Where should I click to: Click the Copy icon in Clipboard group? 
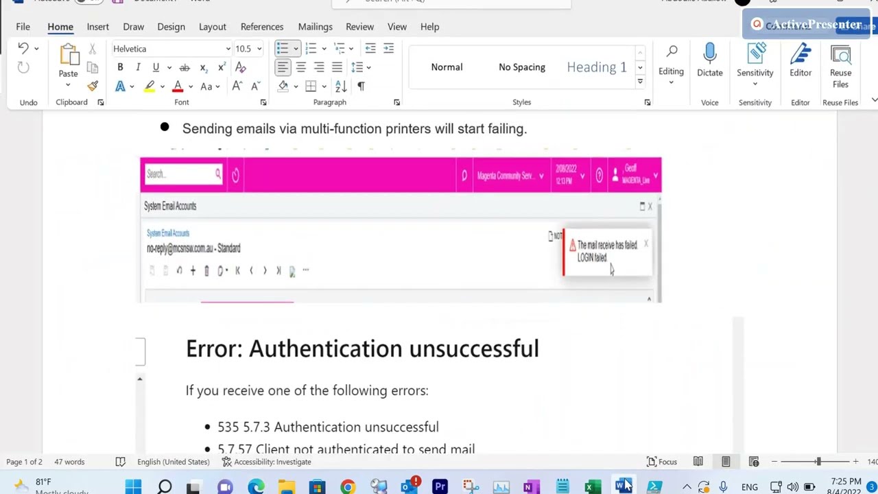[x=93, y=67]
